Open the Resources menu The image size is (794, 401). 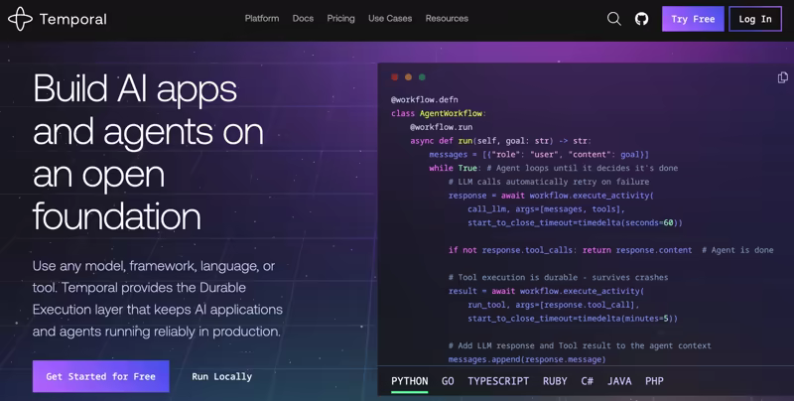447,19
